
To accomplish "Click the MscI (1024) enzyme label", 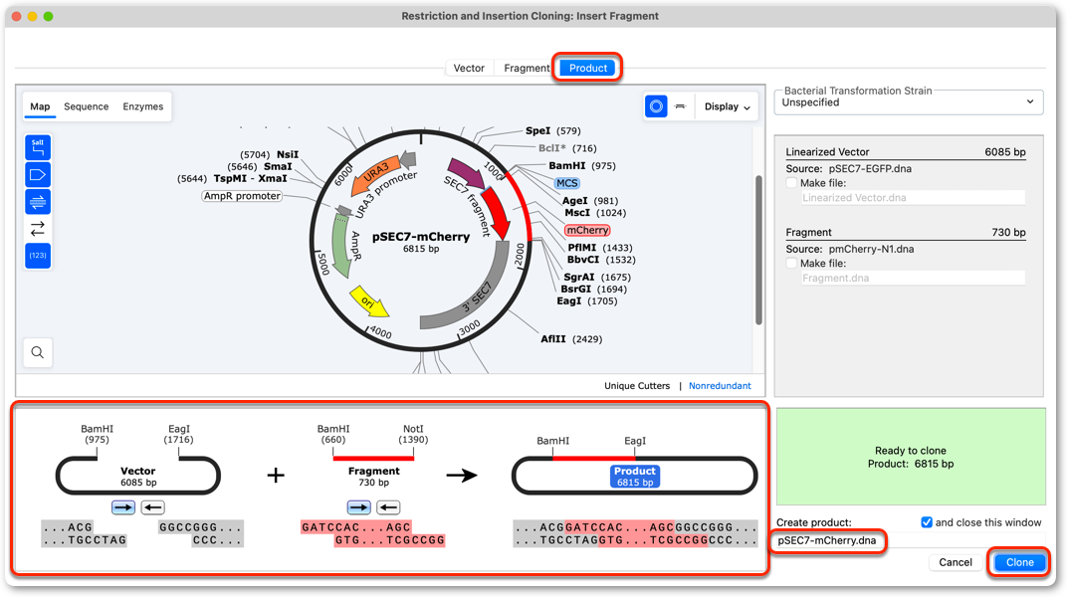I will click(595, 212).
